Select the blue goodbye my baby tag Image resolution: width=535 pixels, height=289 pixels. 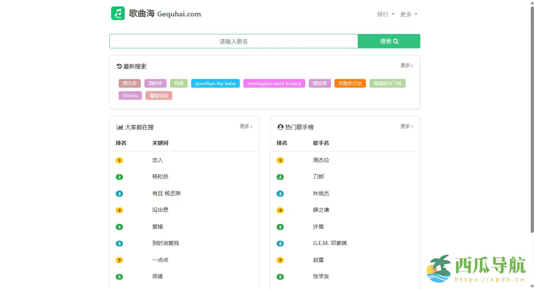(x=216, y=83)
